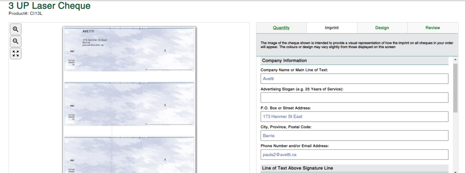Click the first cheque preview image
This screenshot has height=173, width=465.
129,49
